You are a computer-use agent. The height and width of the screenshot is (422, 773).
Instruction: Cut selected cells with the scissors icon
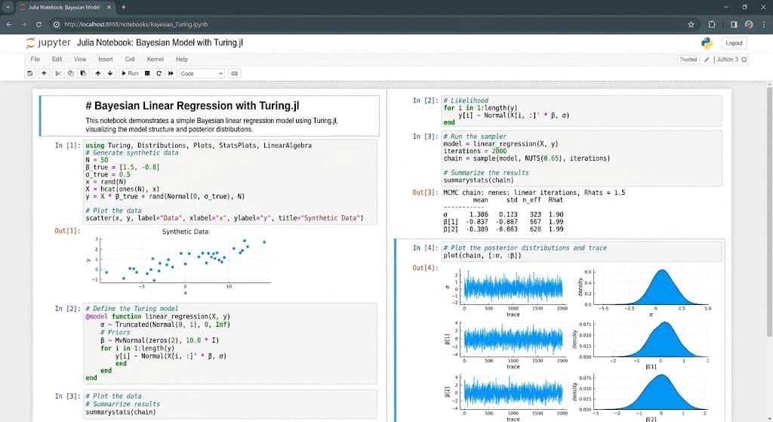(57, 73)
